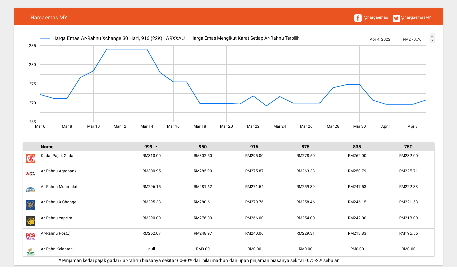Open the @hargaemas Facebook link
Viewport: 457px width, 275px height.
(x=376, y=17)
